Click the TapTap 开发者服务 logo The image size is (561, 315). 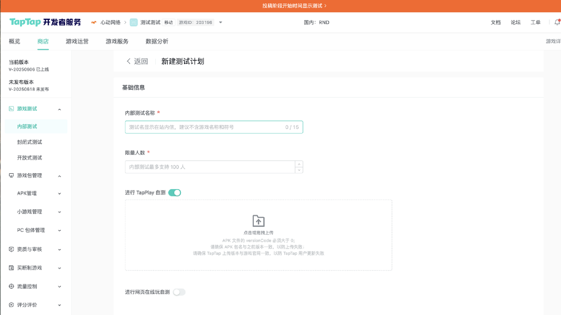(x=45, y=22)
